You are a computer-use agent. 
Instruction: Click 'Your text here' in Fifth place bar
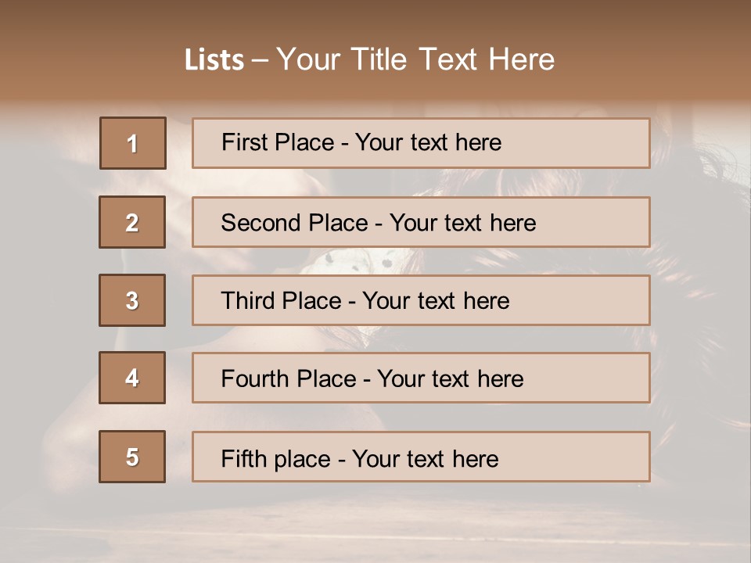click(x=426, y=459)
